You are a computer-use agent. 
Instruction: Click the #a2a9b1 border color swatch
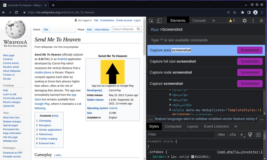(x=193, y=157)
